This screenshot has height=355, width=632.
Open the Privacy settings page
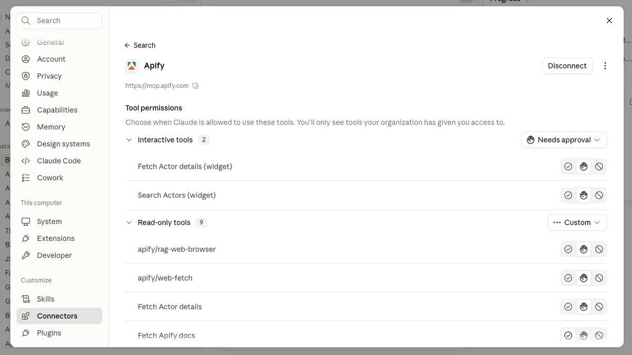(59, 76)
